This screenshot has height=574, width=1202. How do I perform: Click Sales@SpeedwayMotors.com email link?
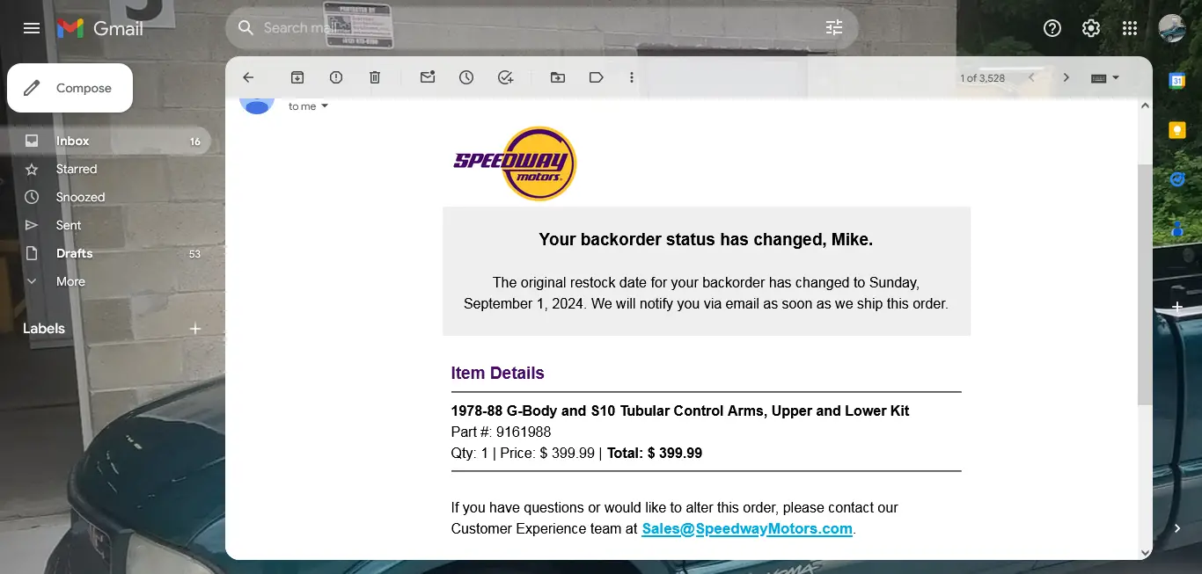747,529
